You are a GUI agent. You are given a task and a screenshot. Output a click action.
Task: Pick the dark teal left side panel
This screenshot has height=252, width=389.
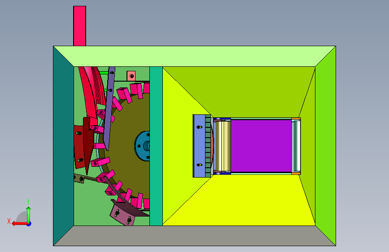coord(64,146)
